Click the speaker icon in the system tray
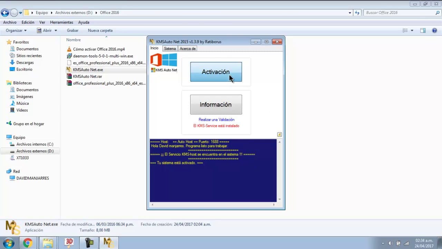 point(391,243)
